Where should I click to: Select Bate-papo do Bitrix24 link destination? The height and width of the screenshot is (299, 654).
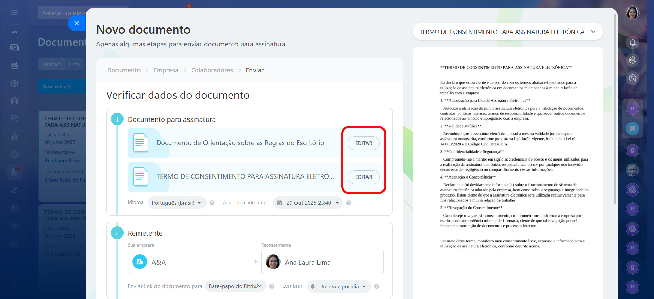(235, 286)
